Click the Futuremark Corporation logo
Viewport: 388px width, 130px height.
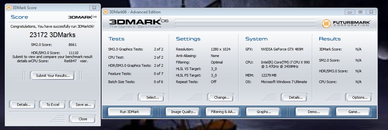coord(346,24)
